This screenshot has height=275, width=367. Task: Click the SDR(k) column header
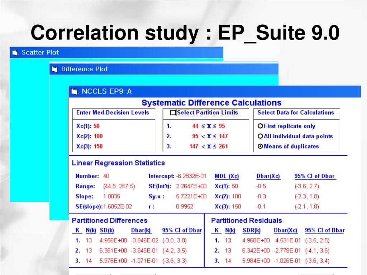point(252,230)
